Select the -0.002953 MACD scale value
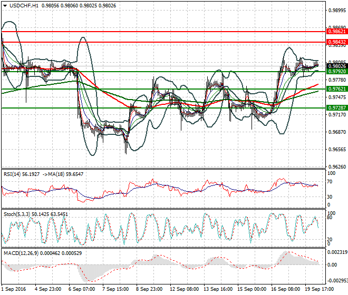 tap(337, 281)
